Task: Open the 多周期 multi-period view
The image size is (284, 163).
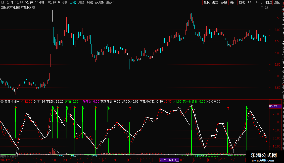Action: click(x=100, y=2)
